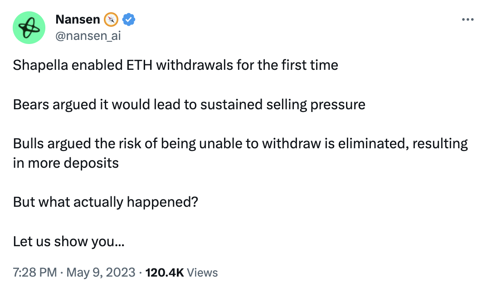Click the compass emoji next to Nansen
Viewport: 487px width, 292px height.
tap(112, 19)
